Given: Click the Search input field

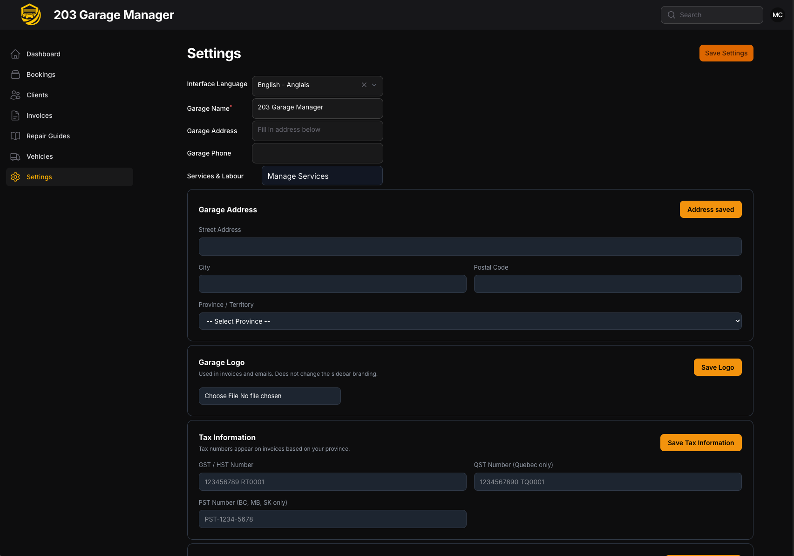Looking at the screenshot, I should click(x=712, y=15).
